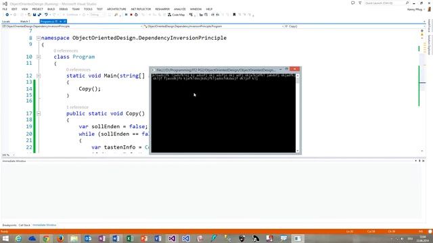Open the BUILD menu
Screen dimensions: 433x243
51,9
